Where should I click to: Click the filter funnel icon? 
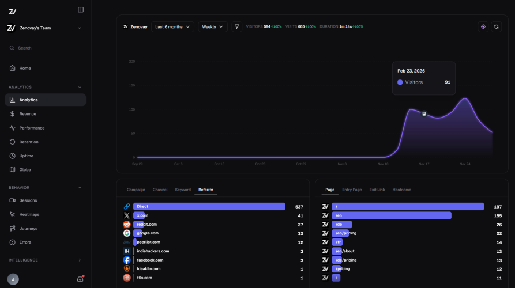[236, 26]
